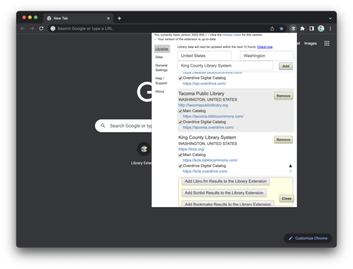The image size is (353, 269).
Task: Click the Library Extension toolbar icon
Action: 293,29
